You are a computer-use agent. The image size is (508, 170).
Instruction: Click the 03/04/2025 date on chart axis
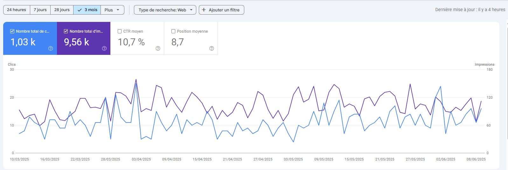tap(141, 159)
